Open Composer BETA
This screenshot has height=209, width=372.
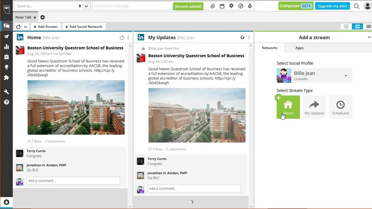coord(296,6)
